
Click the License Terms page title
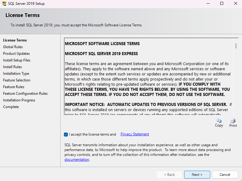tap(22, 15)
